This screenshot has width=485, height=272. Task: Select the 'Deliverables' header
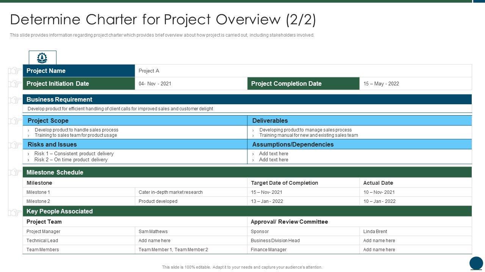point(360,121)
